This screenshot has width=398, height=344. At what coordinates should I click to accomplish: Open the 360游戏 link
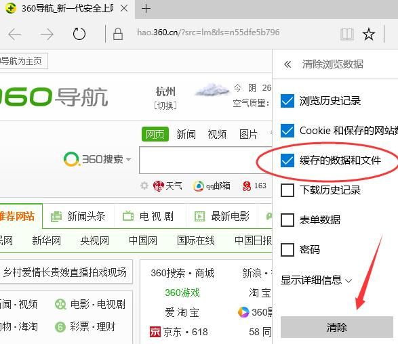[x=182, y=293]
